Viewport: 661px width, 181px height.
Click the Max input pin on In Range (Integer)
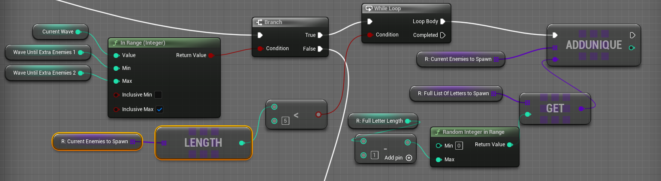click(116, 81)
